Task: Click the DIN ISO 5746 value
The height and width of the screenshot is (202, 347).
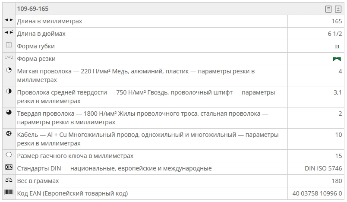Action: click(x=323, y=168)
